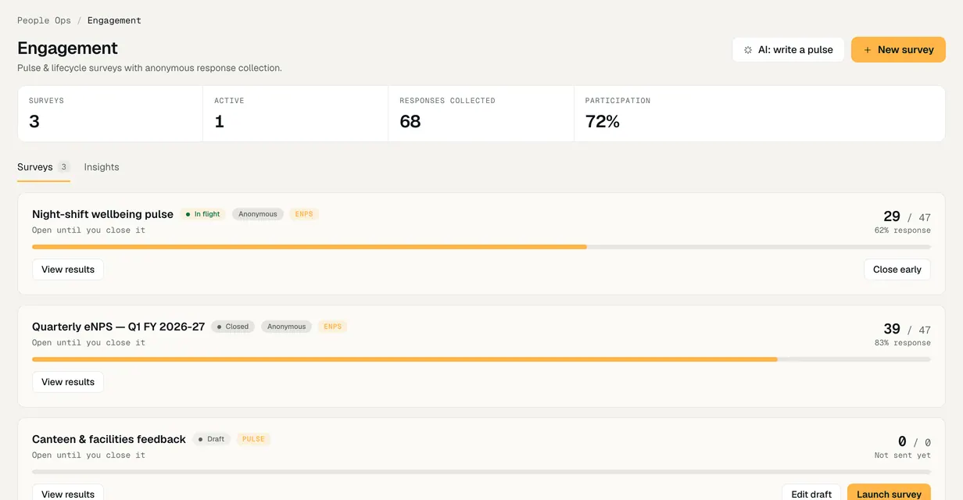Click the Surveys stat card showing 3
963x500 pixels.
(x=110, y=114)
